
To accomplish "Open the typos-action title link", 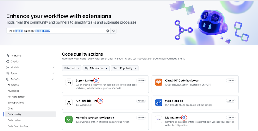I will point(174,101).
